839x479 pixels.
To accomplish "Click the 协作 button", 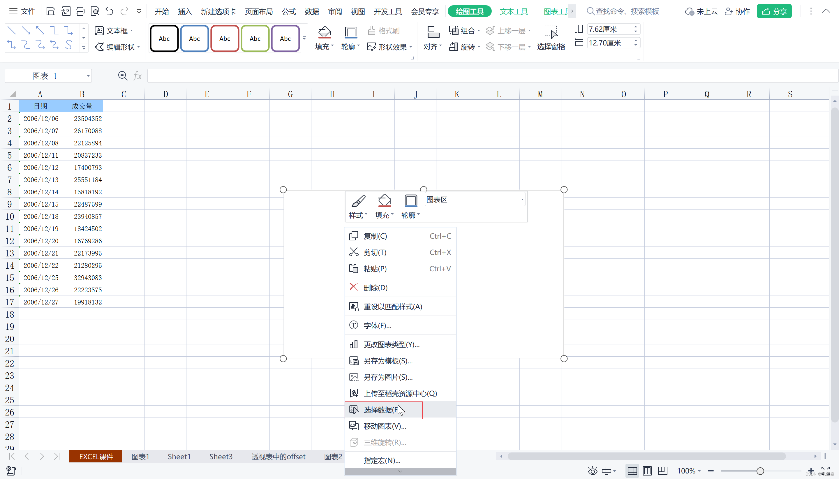I will click(737, 12).
